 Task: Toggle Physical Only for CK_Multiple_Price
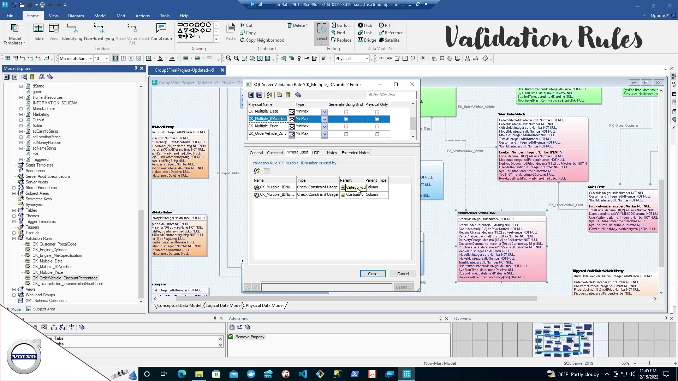pos(377,127)
